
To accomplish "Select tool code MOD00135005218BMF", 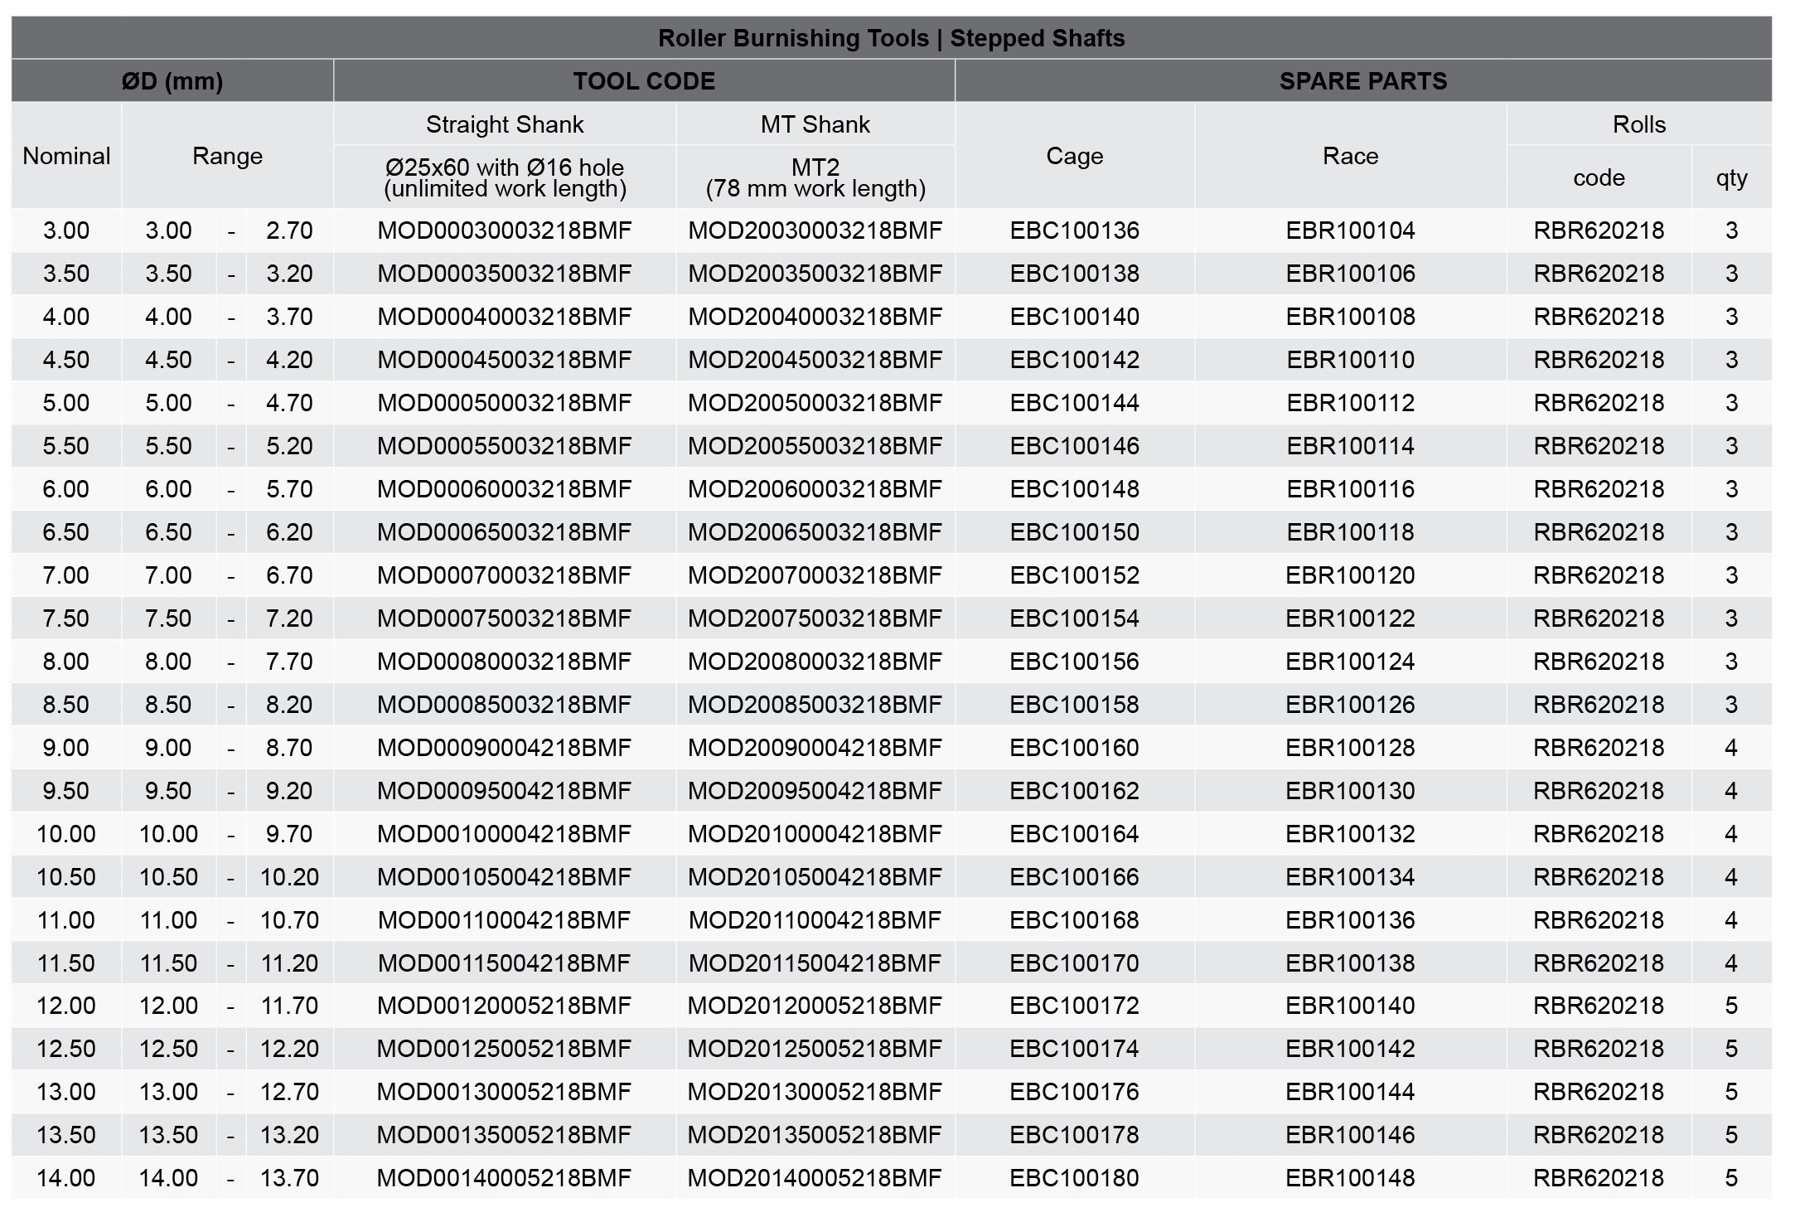I will tap(505, 1135).
